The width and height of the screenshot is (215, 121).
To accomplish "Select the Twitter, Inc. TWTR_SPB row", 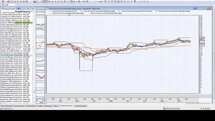I will pyautogui.click(x=16, y=51).
